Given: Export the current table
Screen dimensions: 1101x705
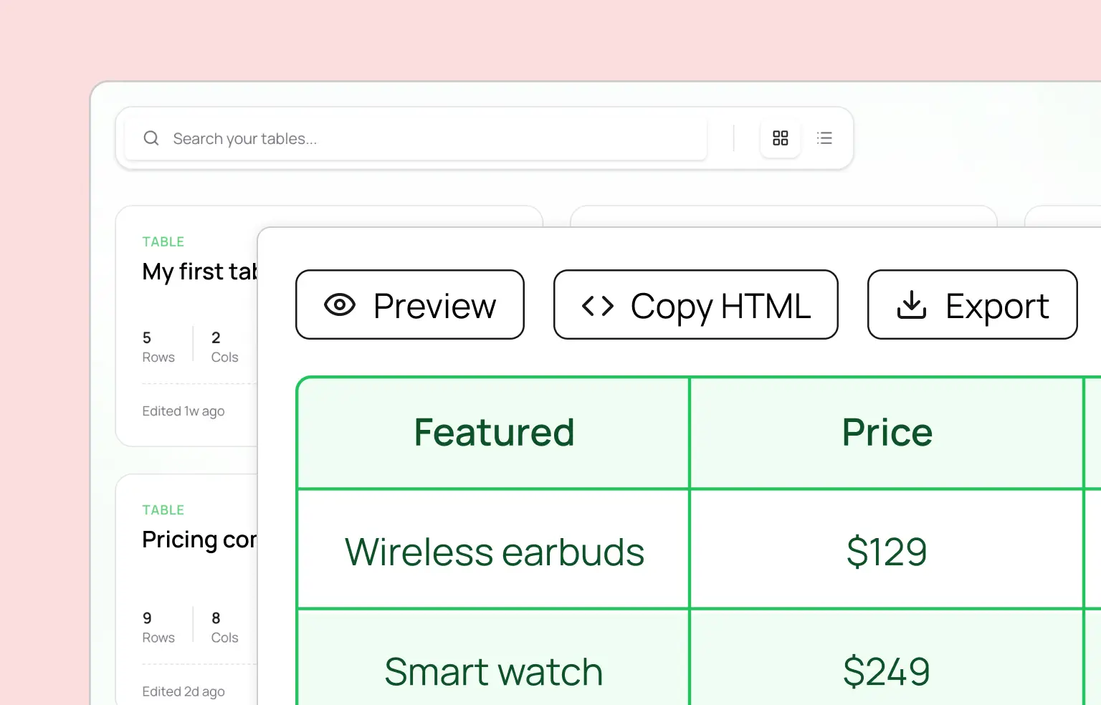Looking at the screenshot, I should [x=972, y=304].
